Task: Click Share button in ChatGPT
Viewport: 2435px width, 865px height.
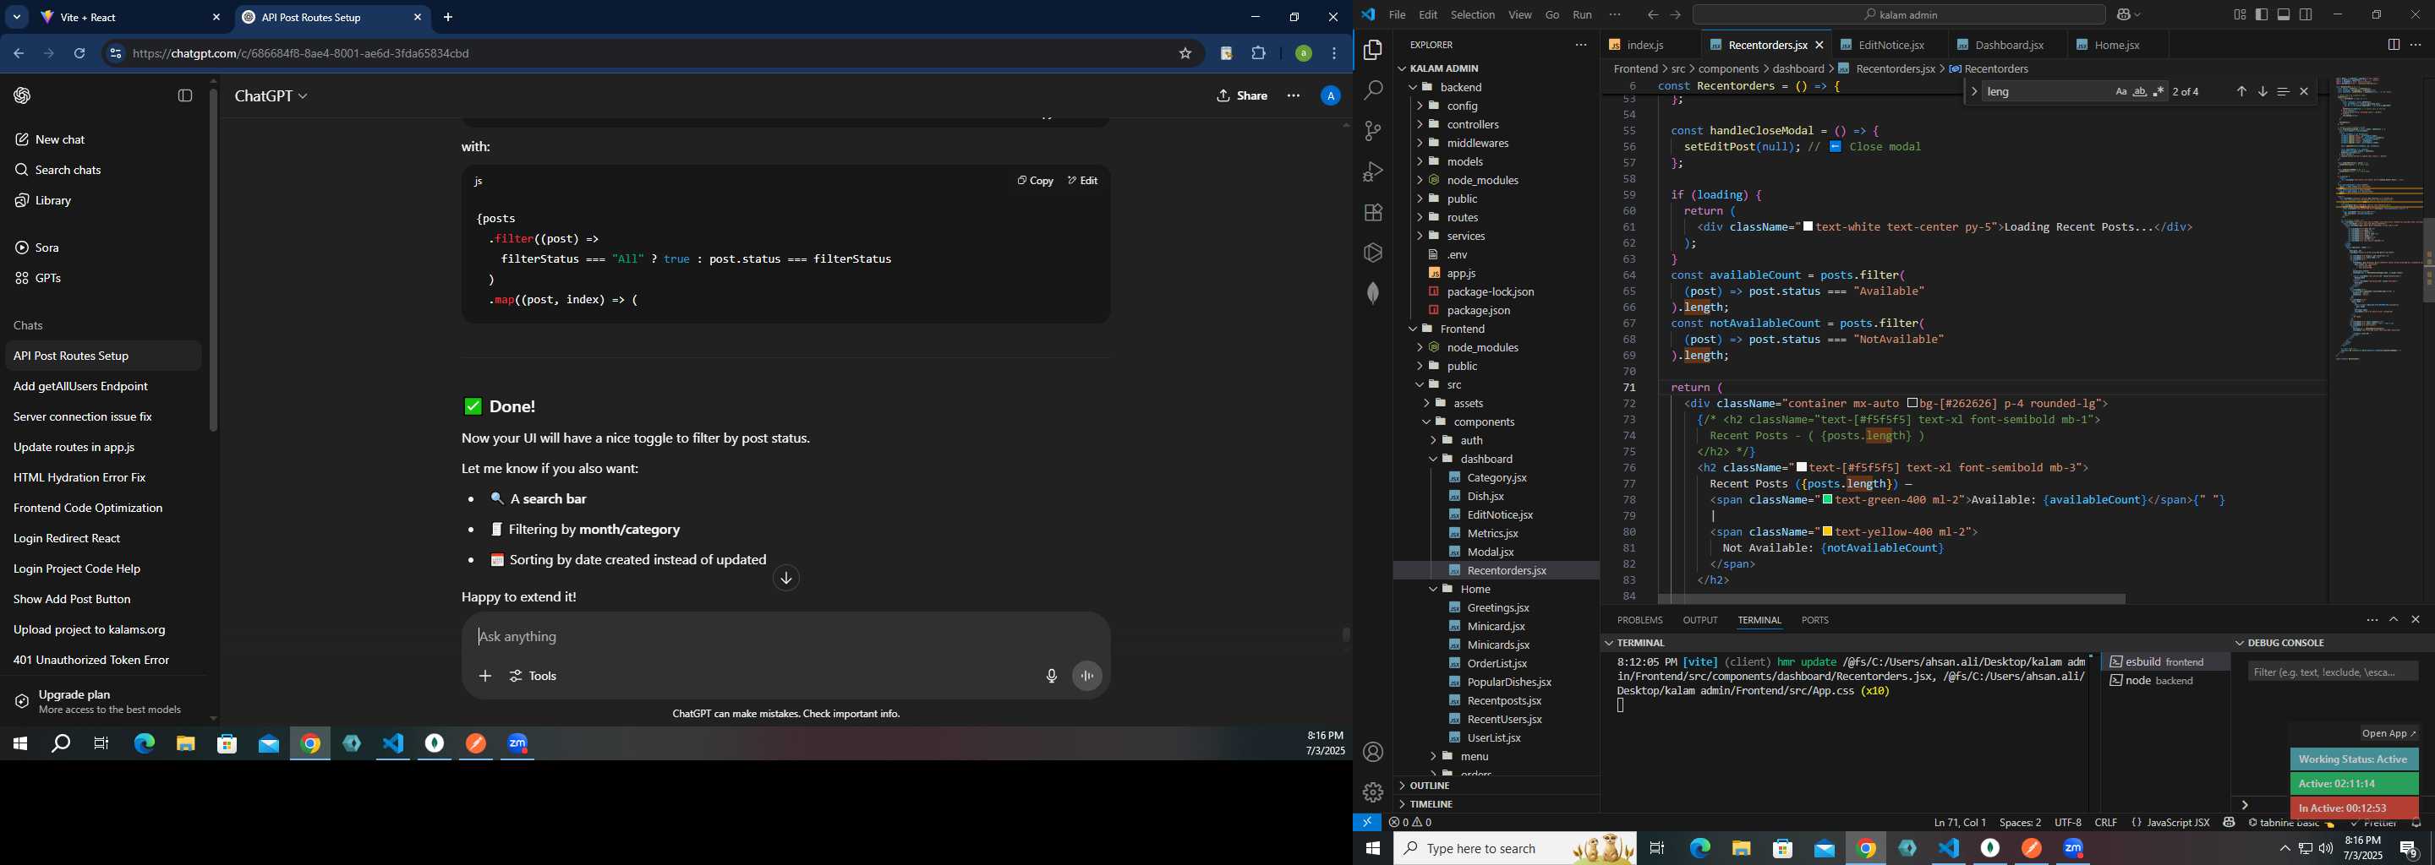Action: [1242, 95]
